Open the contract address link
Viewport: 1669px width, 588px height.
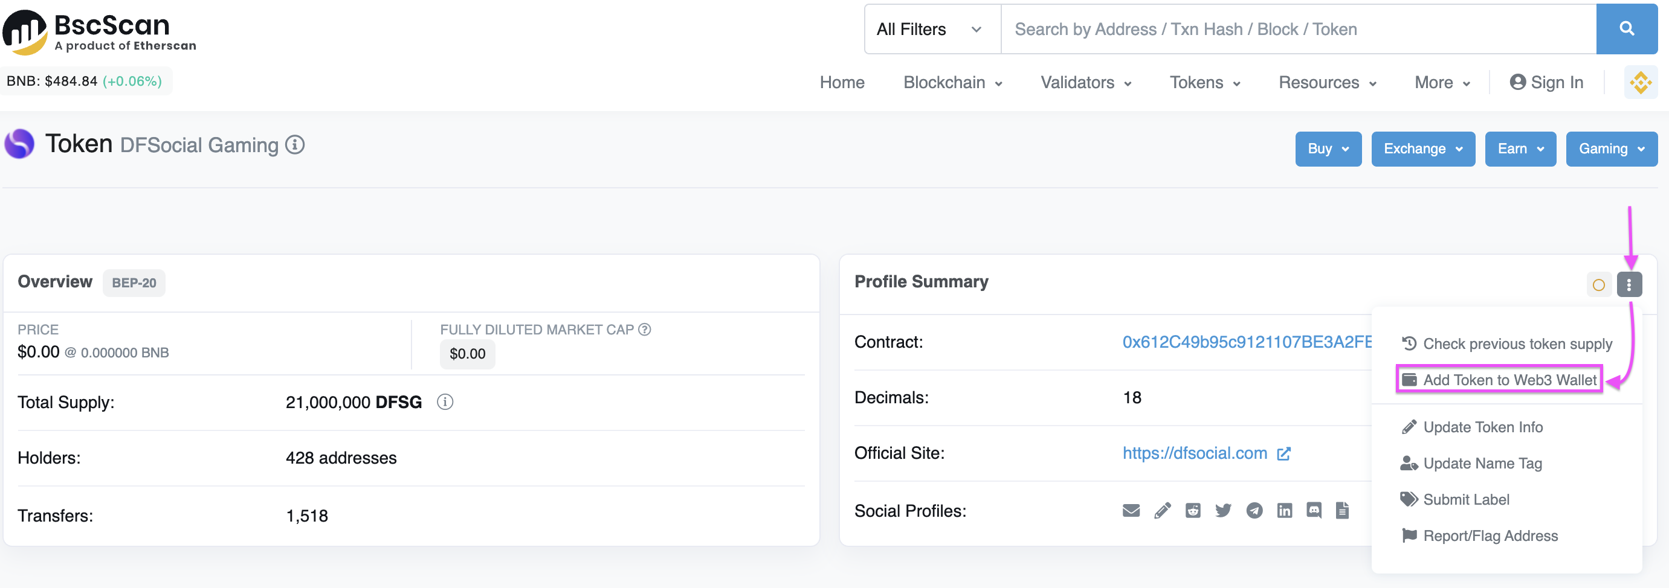pos(1247,342)
